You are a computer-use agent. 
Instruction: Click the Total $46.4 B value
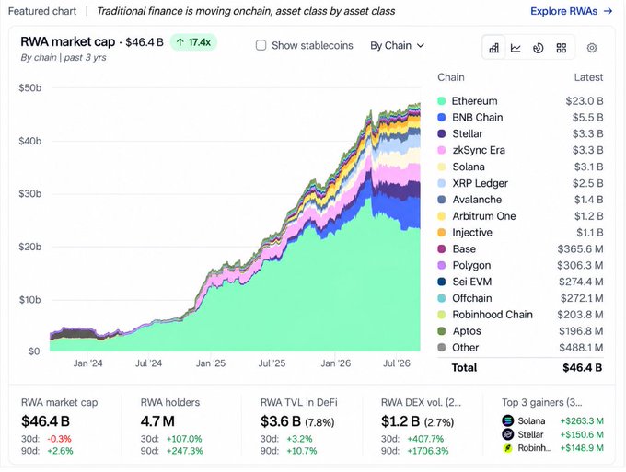583,367
